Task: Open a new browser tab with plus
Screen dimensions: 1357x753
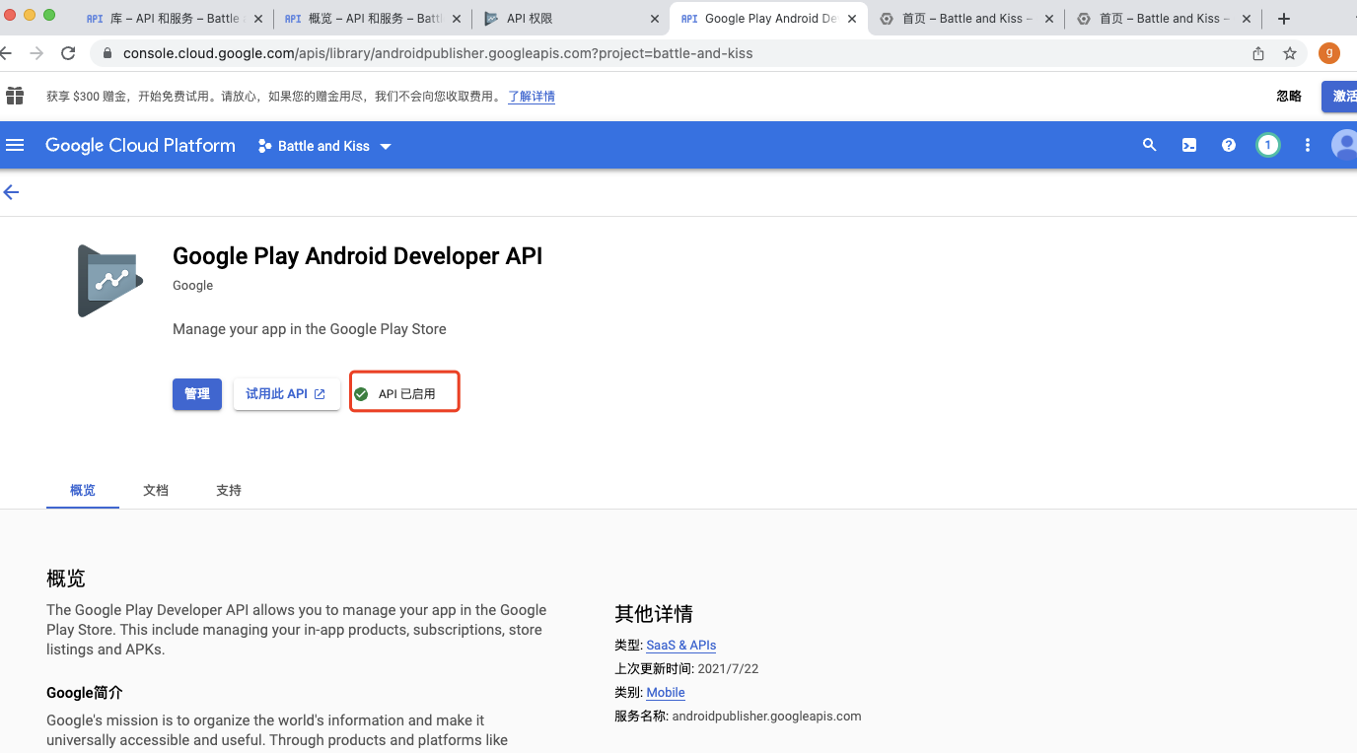Action: [1283, 19]
